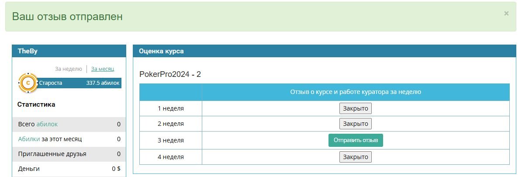Image resolution: width=522 pixels, height=177 pixels.
Task: Click the 'TheBy' profile panel header
Action: pyautogui.click(x=69, y=51)
